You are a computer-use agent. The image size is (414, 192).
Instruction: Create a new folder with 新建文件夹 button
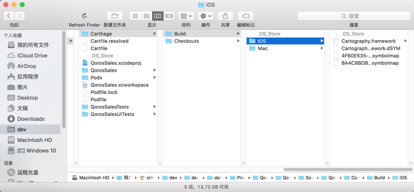pyautogui.click(x=115, y=16)
